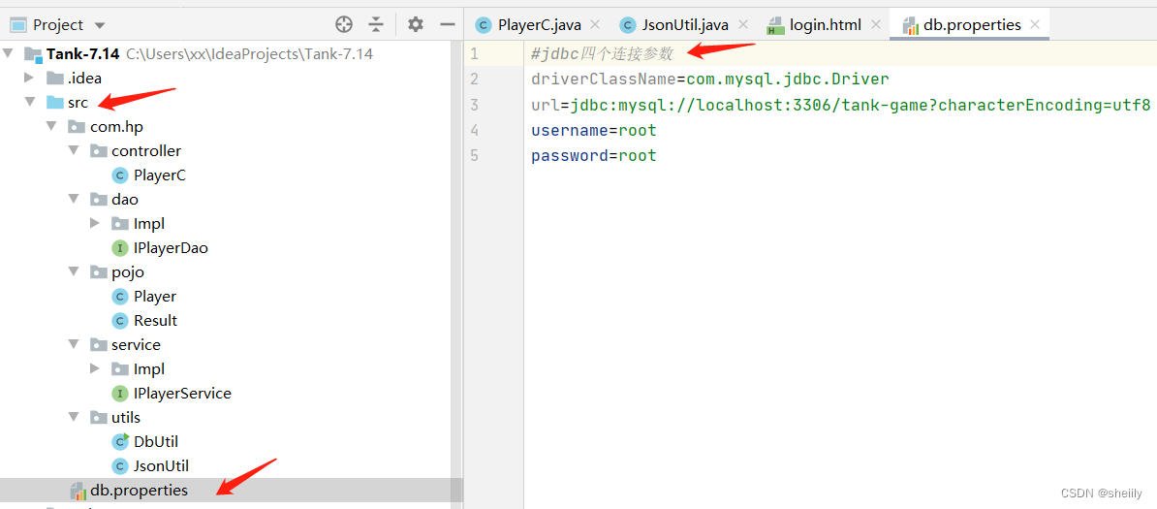Click line number 1 in gutter
The height and width of the screenshot is (509, 1157).
click(474, 54)
